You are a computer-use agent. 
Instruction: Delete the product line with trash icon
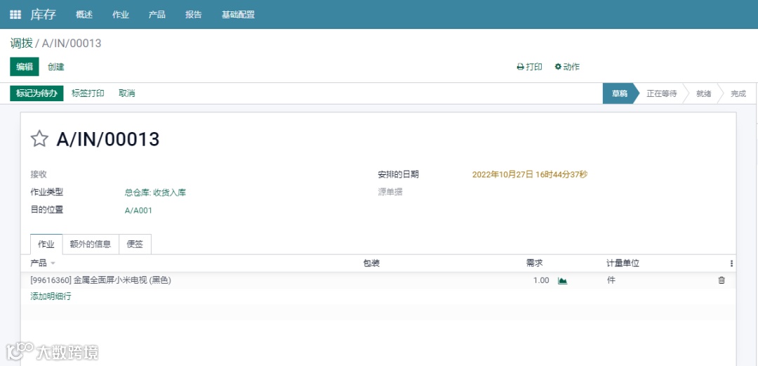(x=722, y=280)
